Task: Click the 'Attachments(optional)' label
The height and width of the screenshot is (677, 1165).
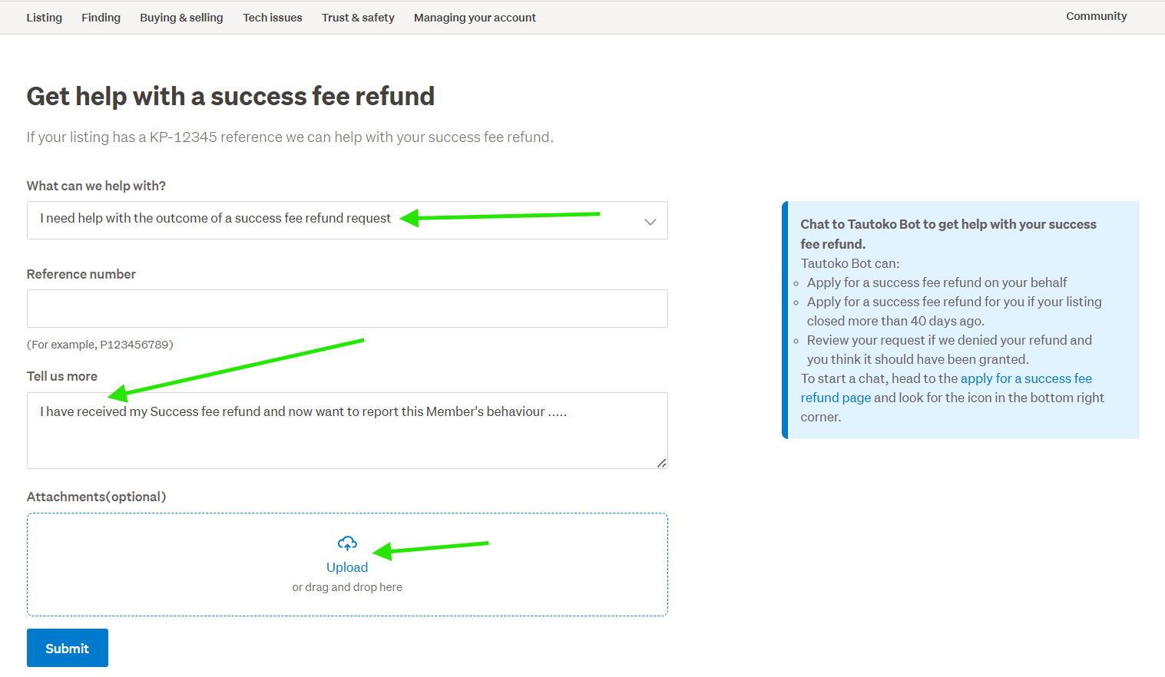Action: [97, 497]
